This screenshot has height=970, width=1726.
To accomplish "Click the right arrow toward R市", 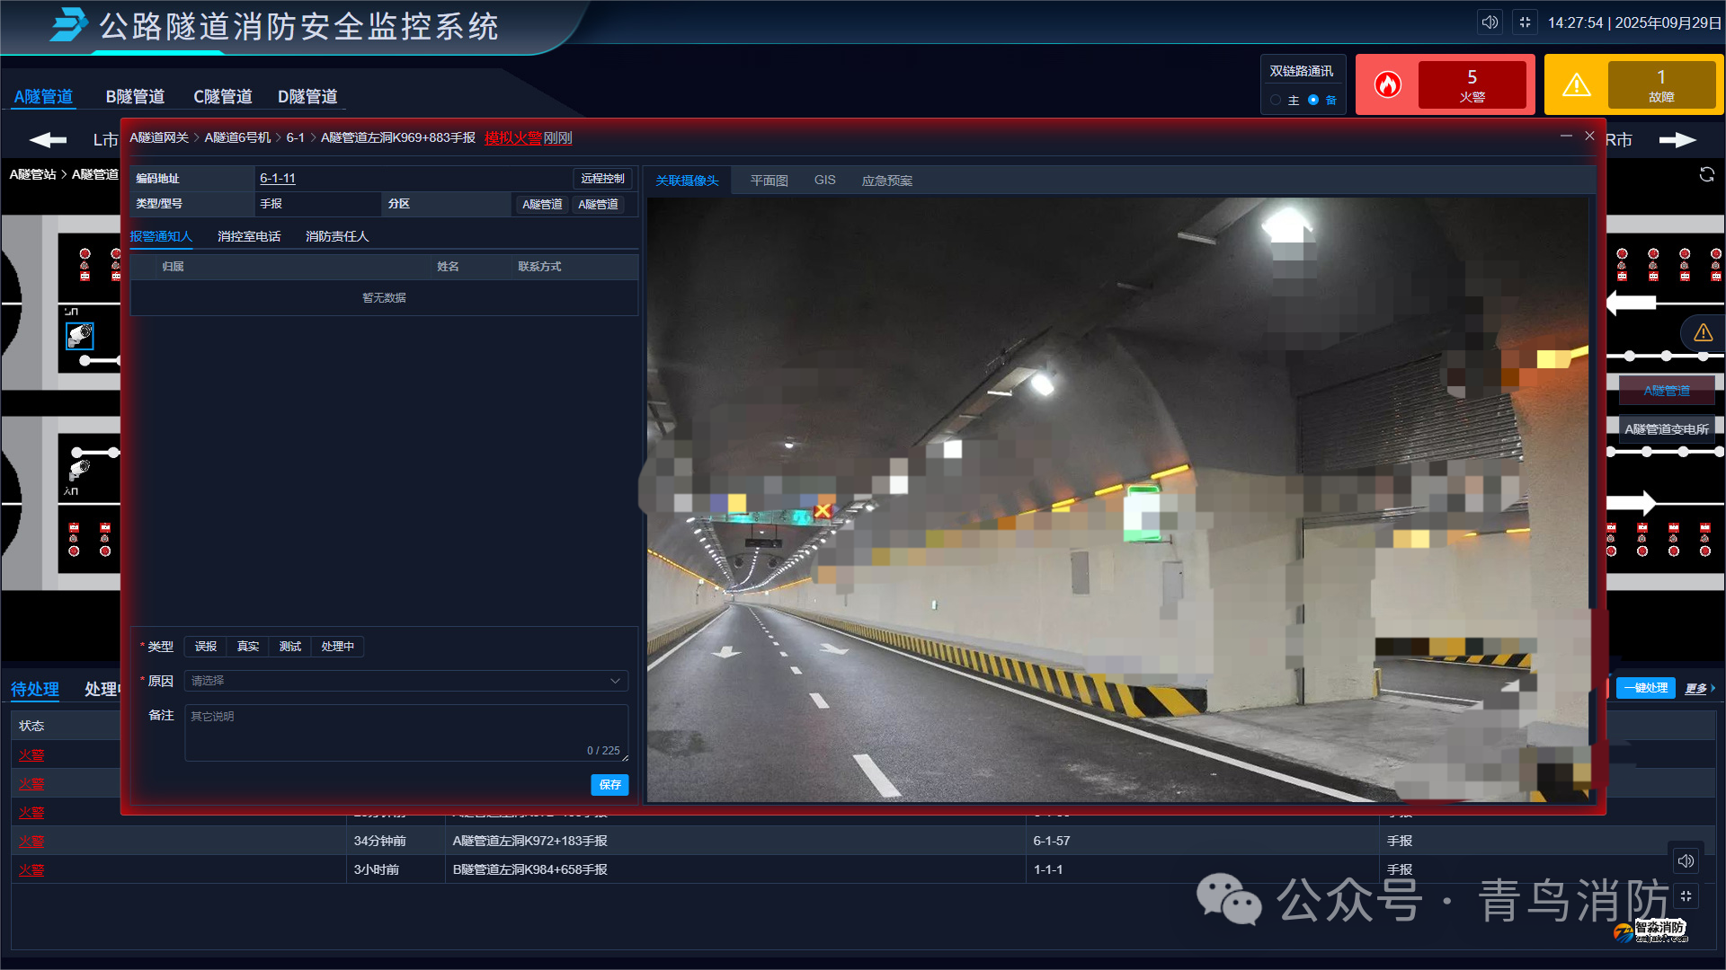I will coord(1677,140).
